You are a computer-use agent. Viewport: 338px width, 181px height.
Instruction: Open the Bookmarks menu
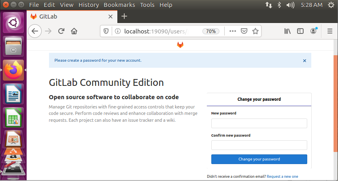click(119, 5)
